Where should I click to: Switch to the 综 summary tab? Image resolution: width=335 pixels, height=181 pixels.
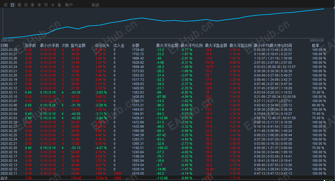6,5
